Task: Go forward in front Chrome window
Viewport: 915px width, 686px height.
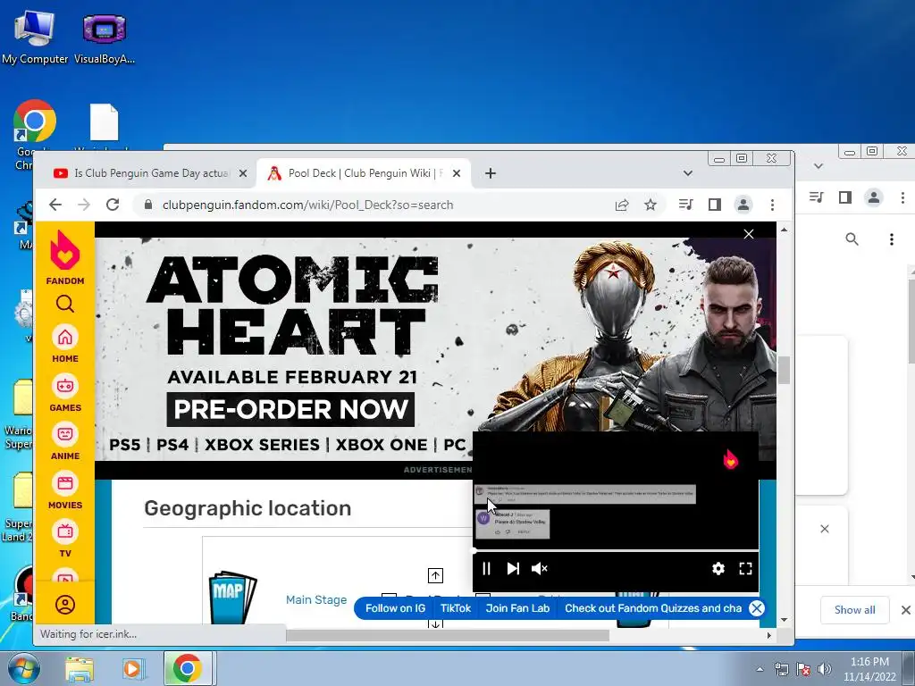Action: [x=84, y=205]
